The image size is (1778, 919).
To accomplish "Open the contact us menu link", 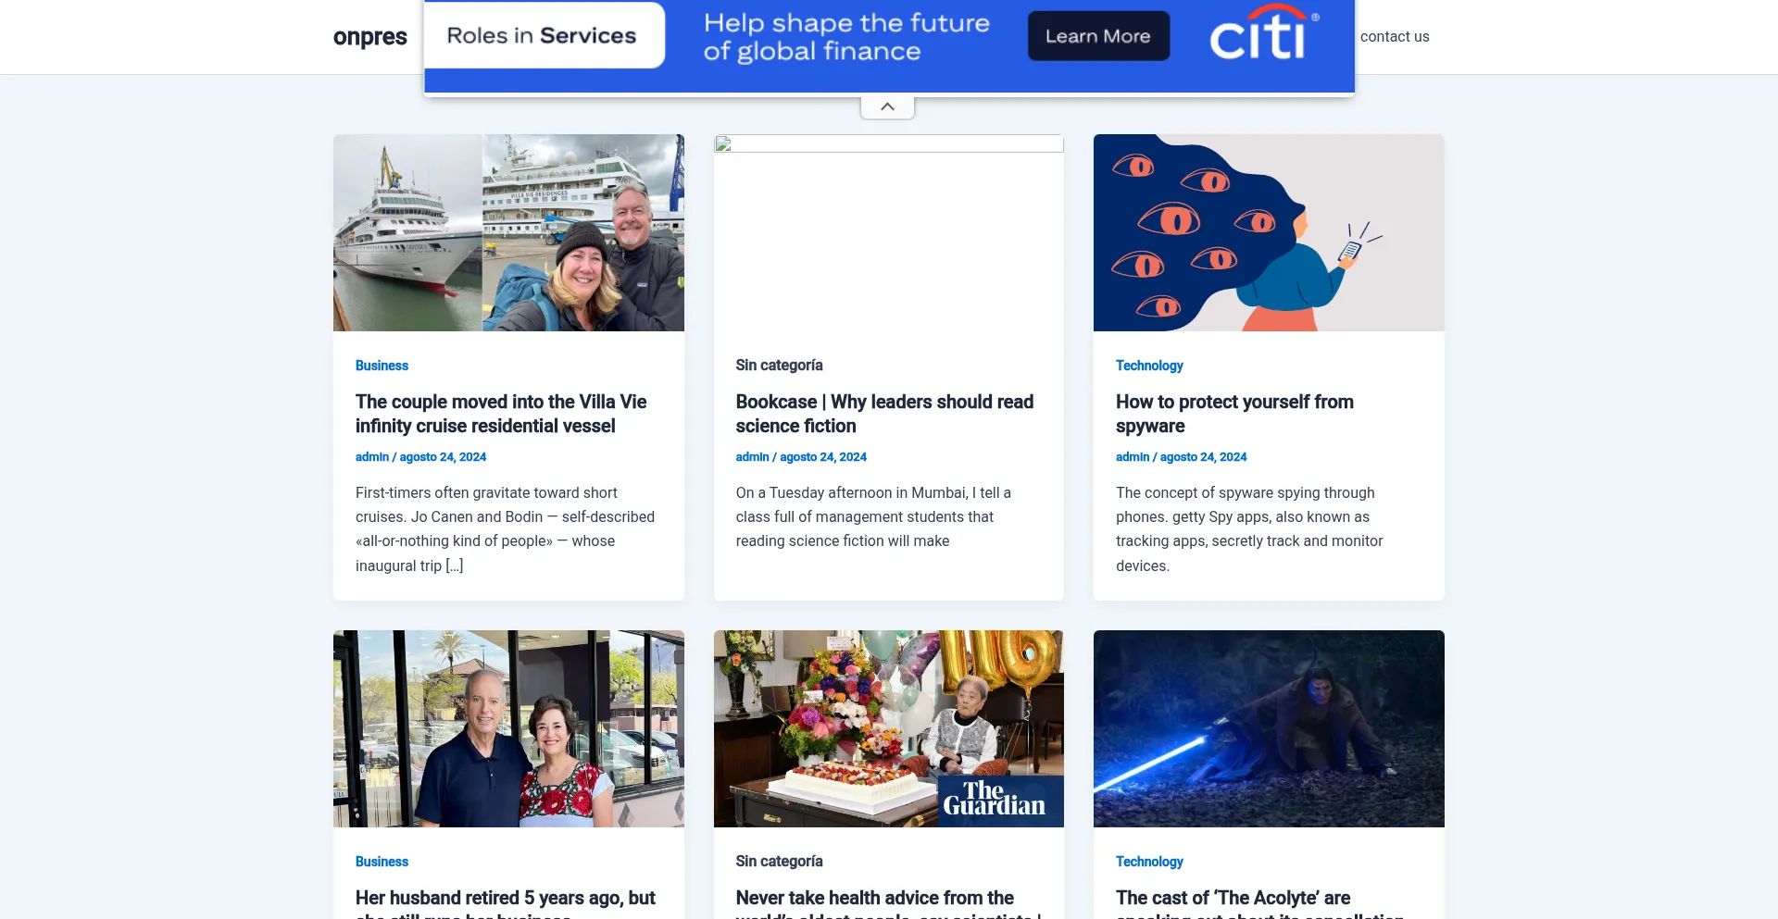I will point(1395,37).
